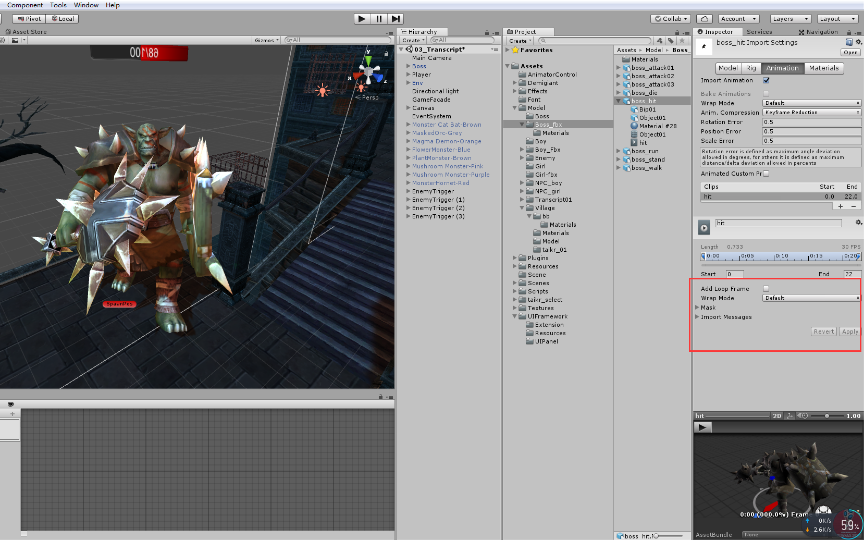This screenshot has height=540, width=864.
Task: Switch to the Navigation tab
Action: tap(818, 32)
